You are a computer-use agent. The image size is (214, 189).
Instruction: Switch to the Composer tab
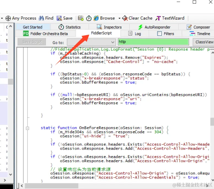pyautogui.click(x=198, y=27)
